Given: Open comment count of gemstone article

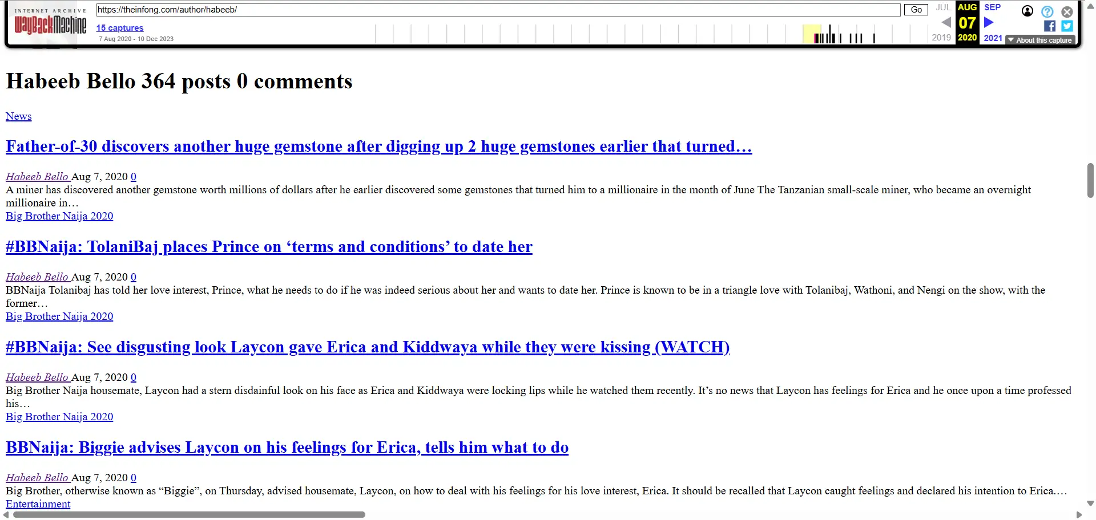Looking at the screenshot, I should (134, 177).
